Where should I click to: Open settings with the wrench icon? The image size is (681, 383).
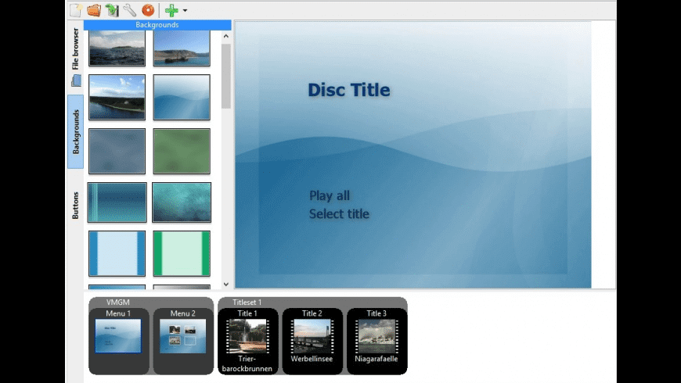pyautogui.click(x=130, y=10)
